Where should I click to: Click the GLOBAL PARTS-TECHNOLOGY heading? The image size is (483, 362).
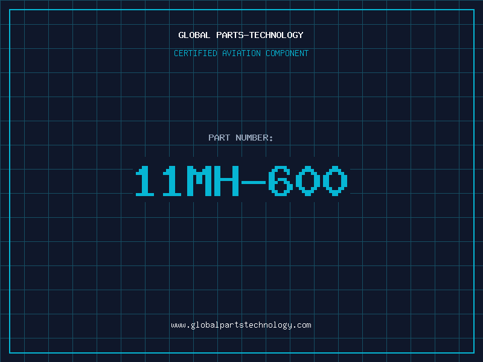tap(241, 35)
